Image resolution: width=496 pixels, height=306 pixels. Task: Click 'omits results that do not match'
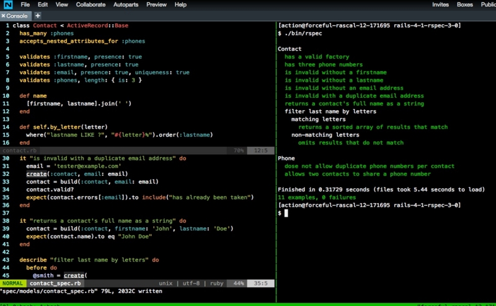coord(351,142)
